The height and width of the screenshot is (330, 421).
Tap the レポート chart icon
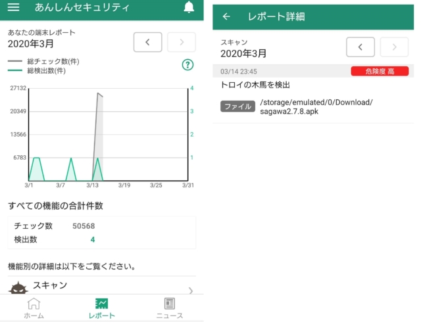[101, 304]
